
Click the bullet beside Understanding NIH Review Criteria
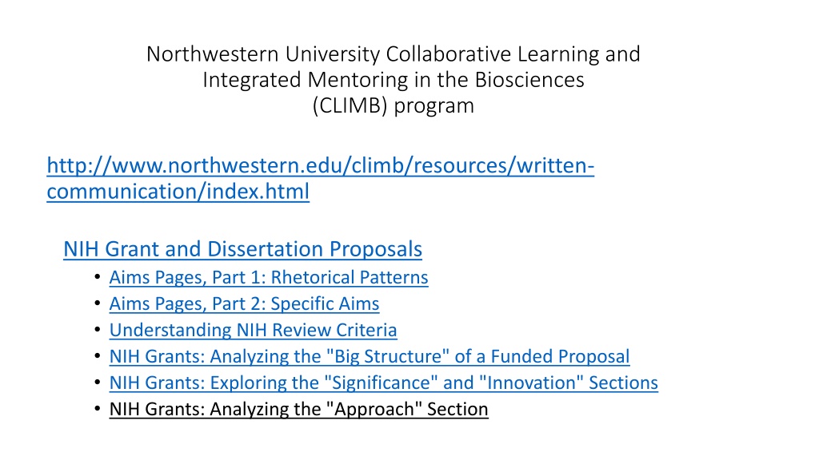[97, 329]
